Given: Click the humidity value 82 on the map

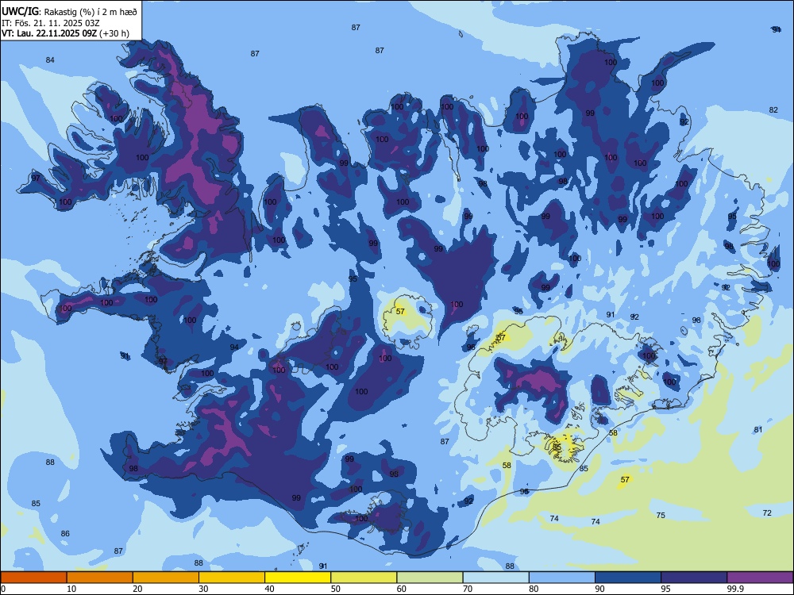Looking at the screenshot, I should tap(773, 110).
